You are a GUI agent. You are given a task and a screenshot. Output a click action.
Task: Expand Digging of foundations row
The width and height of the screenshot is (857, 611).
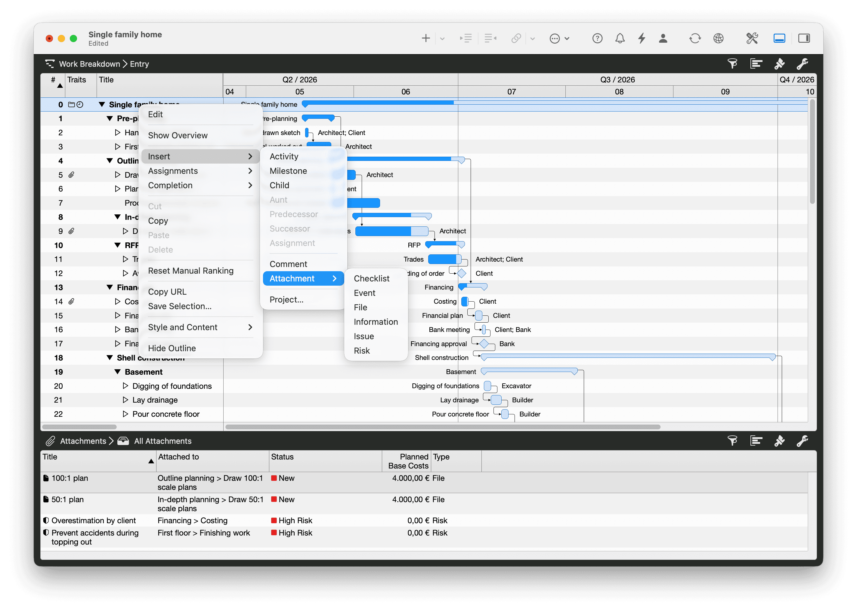coord(125,386)
